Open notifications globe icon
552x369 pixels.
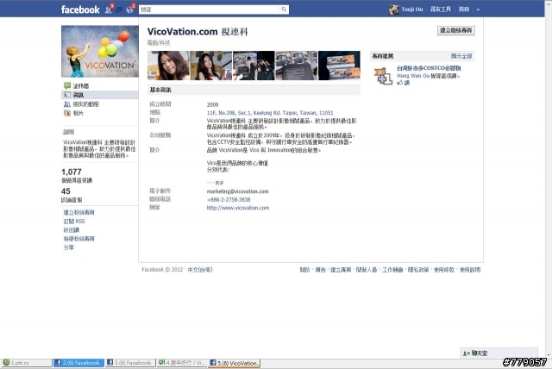click(x=130, y=9)
